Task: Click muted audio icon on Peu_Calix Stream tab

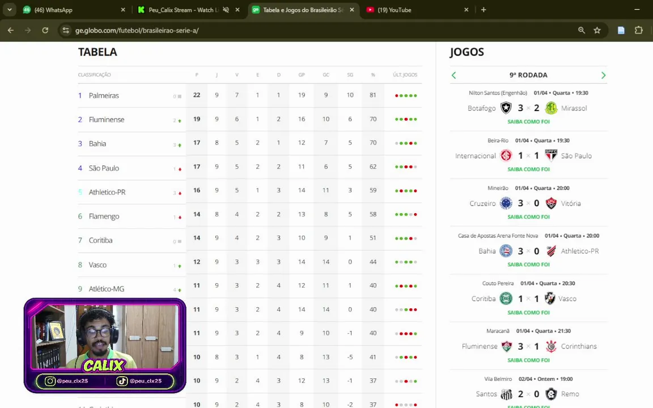Action: [x=226, y=10]
